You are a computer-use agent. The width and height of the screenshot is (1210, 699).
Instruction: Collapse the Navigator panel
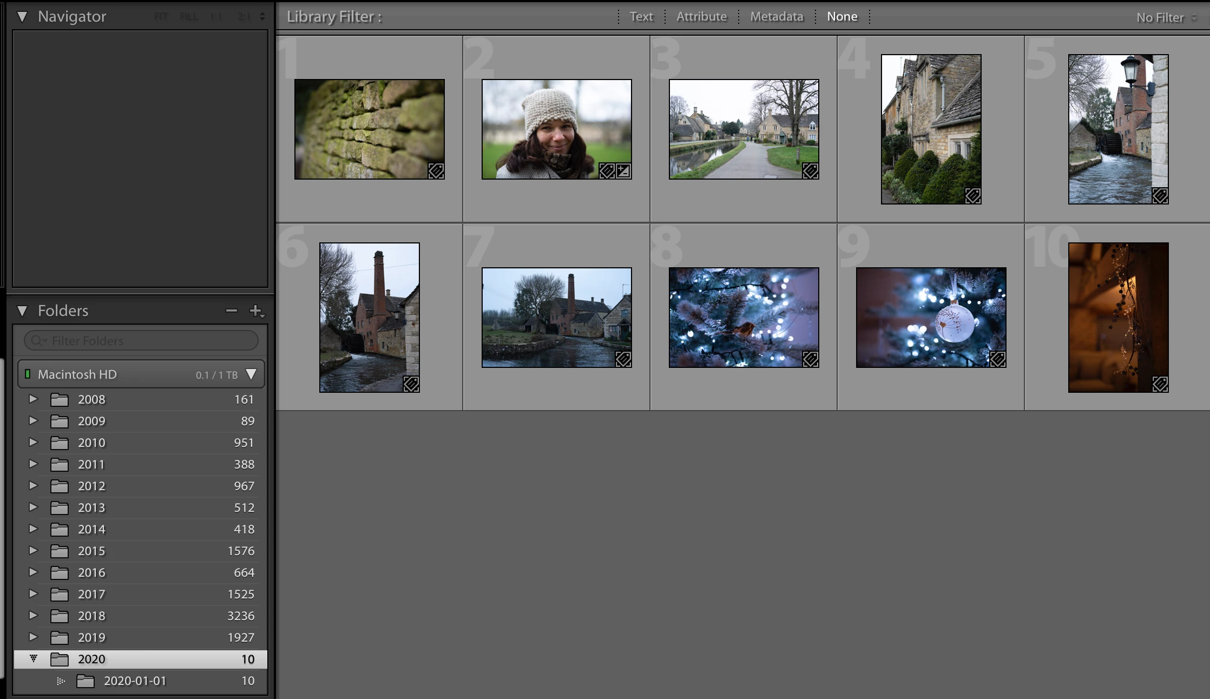[x=22, y=17]
